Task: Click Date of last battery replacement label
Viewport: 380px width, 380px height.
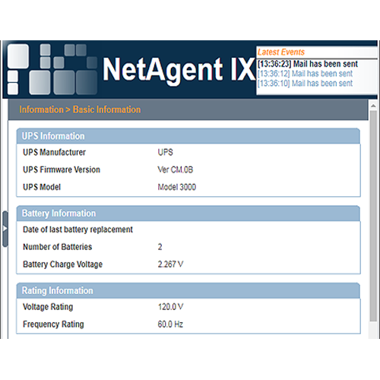Action: (x=78, y=230)
